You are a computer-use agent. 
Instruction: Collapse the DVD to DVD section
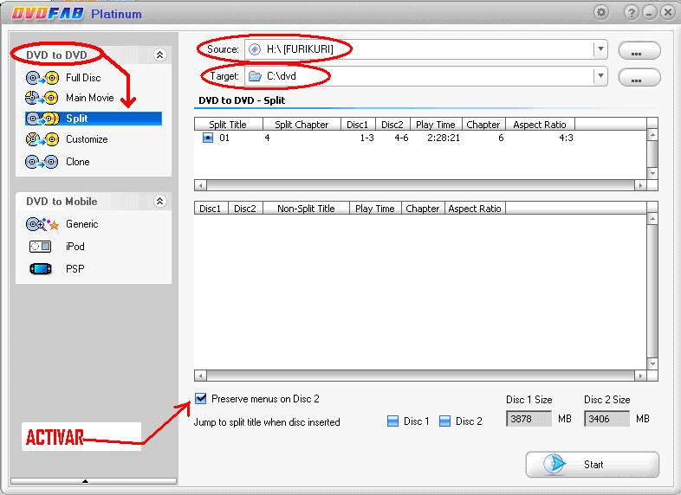click(159, 55)
